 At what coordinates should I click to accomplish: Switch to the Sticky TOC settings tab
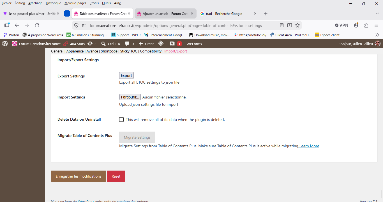coord(129,51)
